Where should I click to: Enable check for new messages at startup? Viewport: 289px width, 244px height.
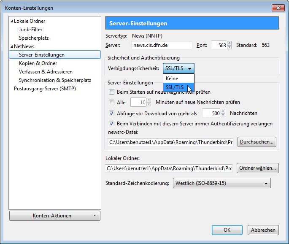pos(112,92)
